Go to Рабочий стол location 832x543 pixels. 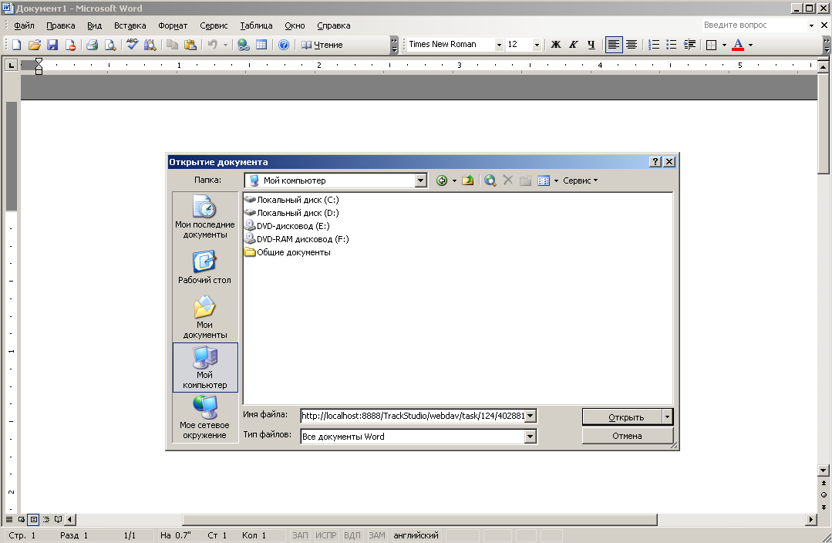click(x=204, y=267)
